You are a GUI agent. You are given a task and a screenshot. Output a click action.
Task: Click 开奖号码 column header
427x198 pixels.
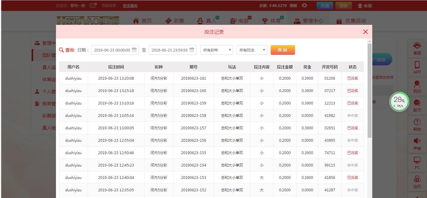(330, 67)
